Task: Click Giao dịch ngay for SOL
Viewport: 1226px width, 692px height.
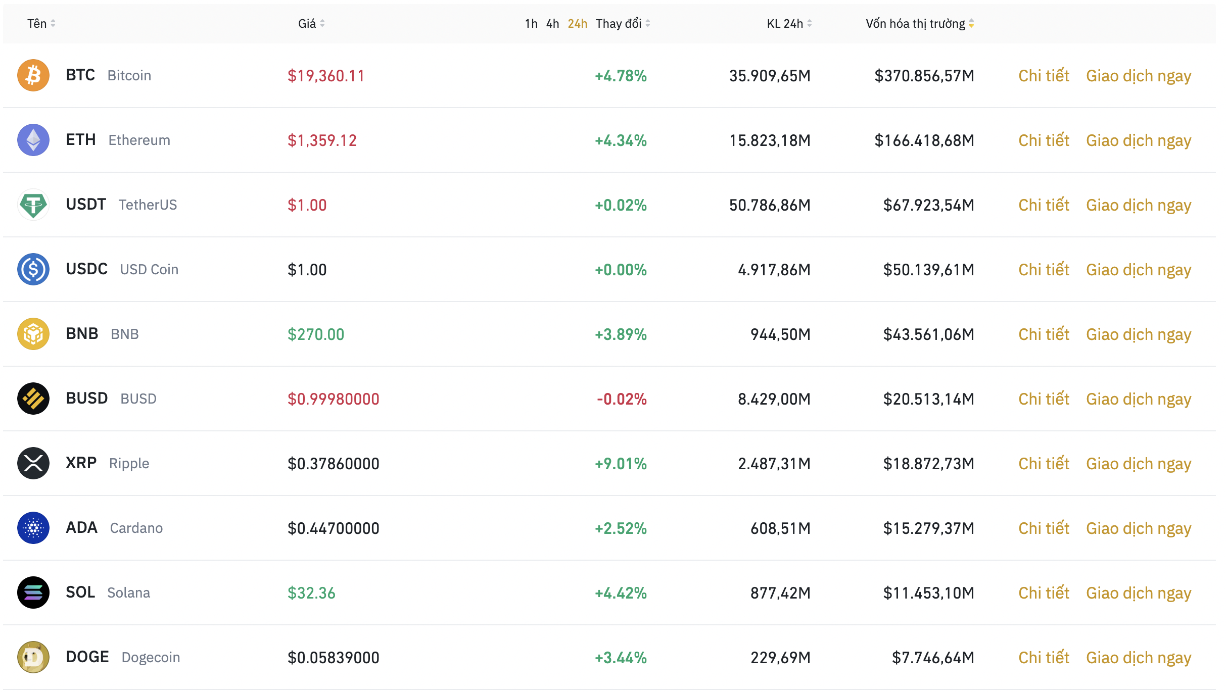Action: point(1139,594)
